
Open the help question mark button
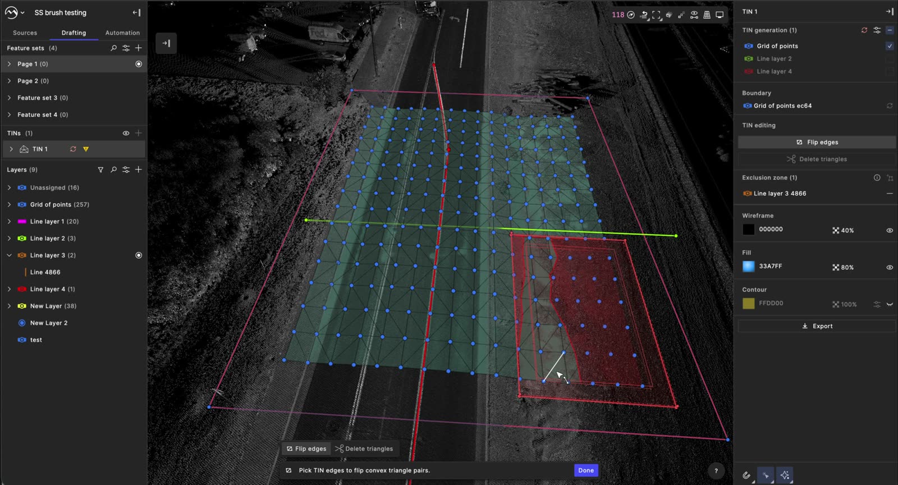pyautogui.click(x=716, y=471)
